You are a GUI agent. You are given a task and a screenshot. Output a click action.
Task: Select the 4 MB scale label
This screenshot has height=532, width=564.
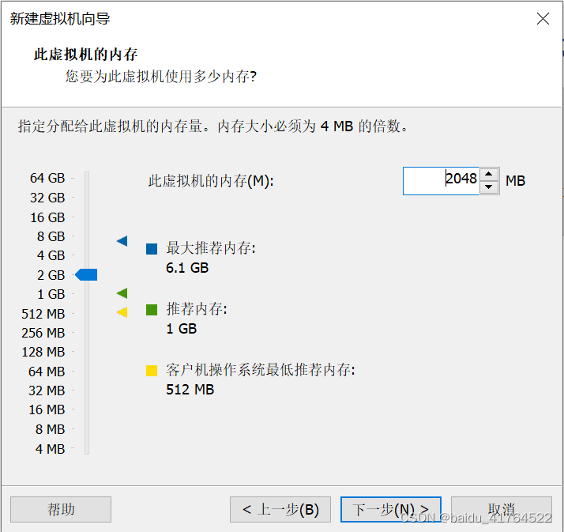pyautogui.click(x=50, y=450)
